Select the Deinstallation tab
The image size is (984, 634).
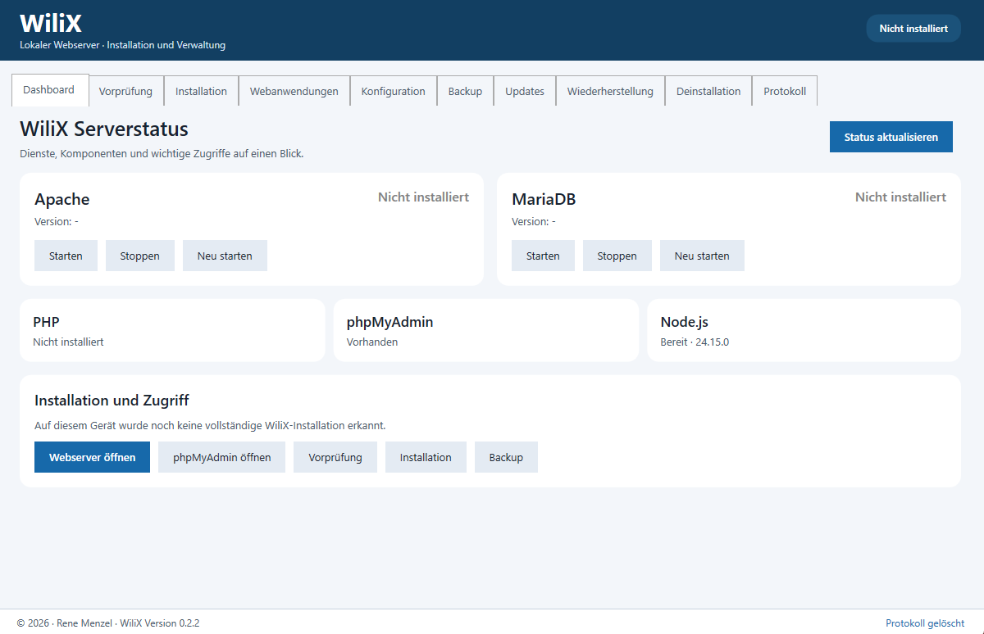pos(708,91)
